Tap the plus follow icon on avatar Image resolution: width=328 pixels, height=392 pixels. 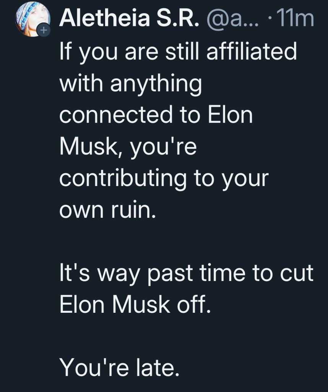point(44,30)
